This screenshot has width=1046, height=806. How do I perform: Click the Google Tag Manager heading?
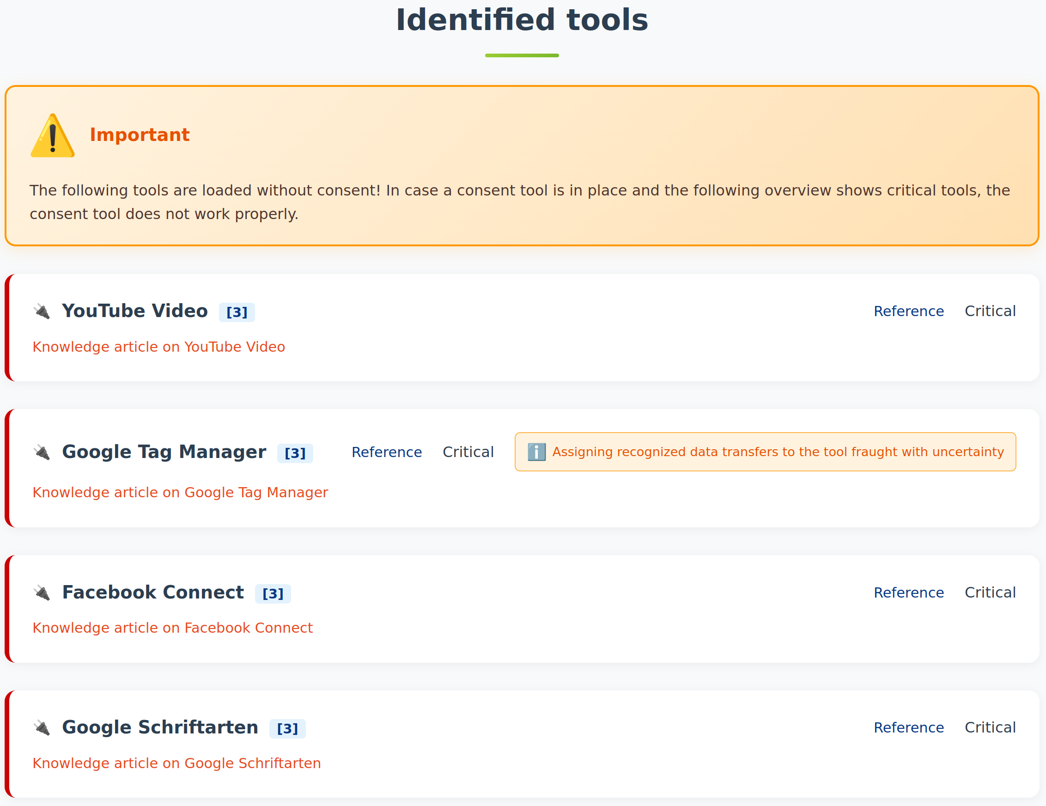tap(164, 452)
